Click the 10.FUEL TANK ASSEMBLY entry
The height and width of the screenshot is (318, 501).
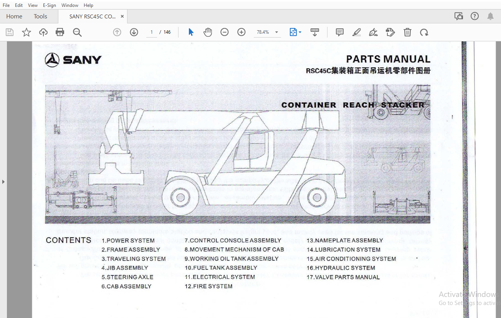pos(221,268)
